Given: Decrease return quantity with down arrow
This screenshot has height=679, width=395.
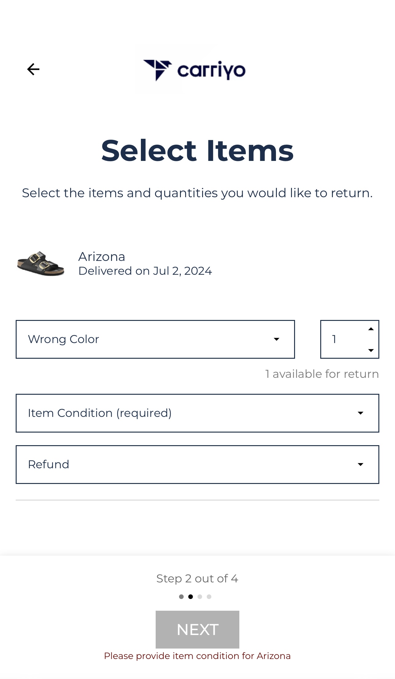Looking at the screenshot, I should coord(371,350).
